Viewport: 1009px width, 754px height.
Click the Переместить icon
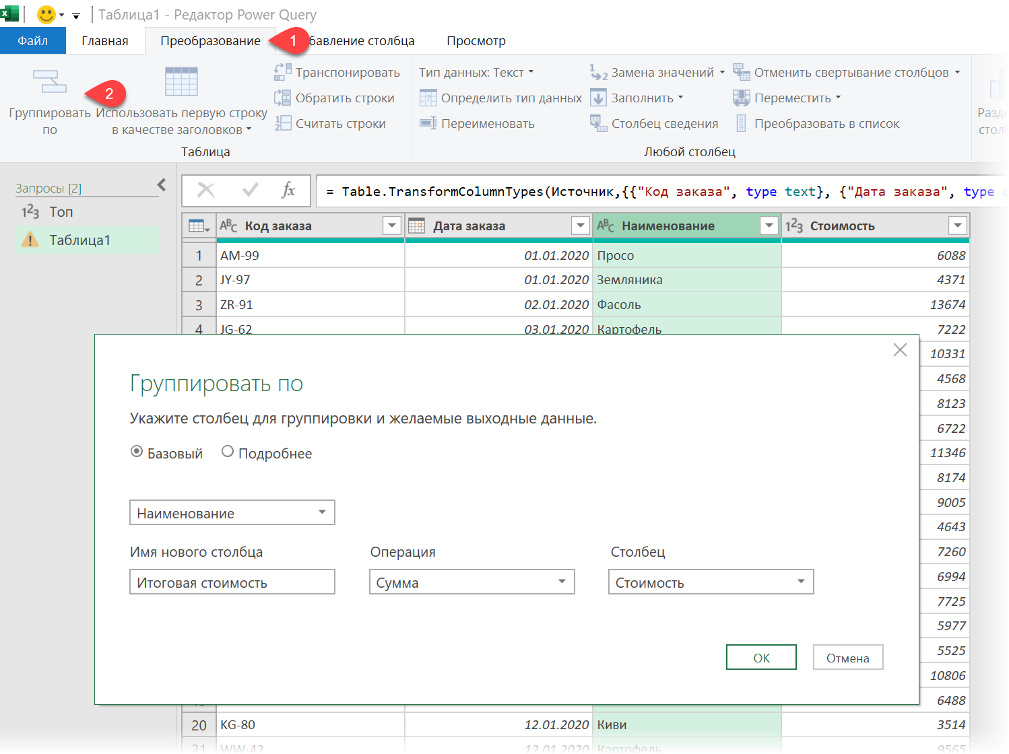(x=742, y=98)
